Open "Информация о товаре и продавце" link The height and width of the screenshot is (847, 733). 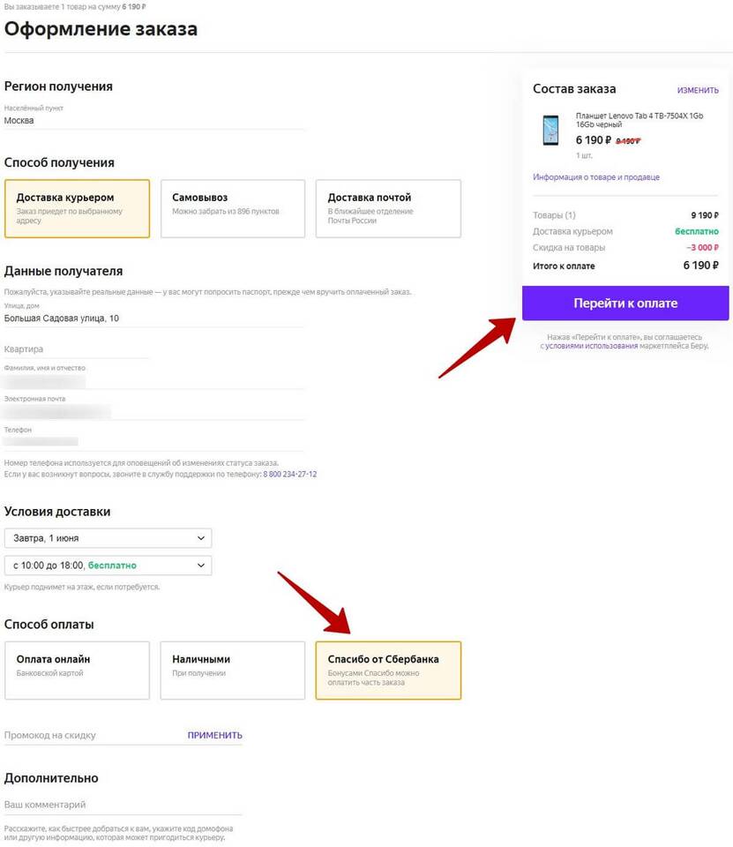point(595,177)
